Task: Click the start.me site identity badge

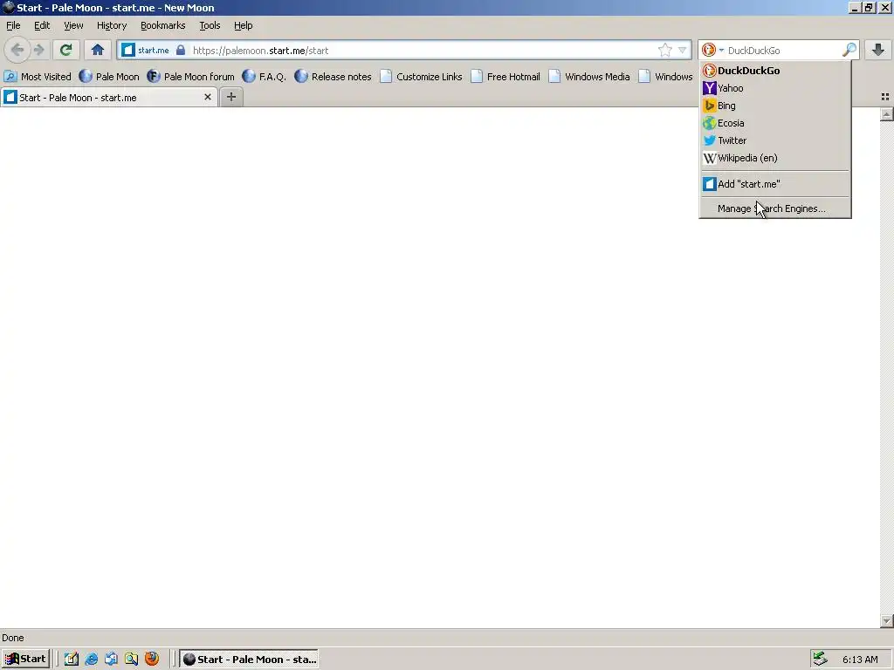Action: 146,50
